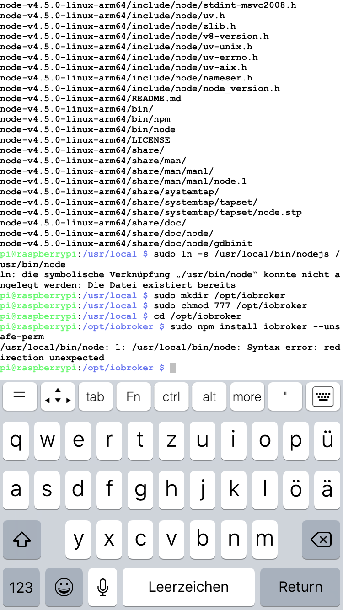Tap the letter j key

tap(203, 490)
